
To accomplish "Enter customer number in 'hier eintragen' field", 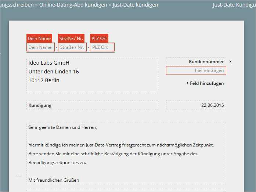I will (196, 70).
